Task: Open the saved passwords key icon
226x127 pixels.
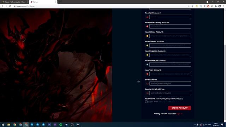Action: [189, 6]
